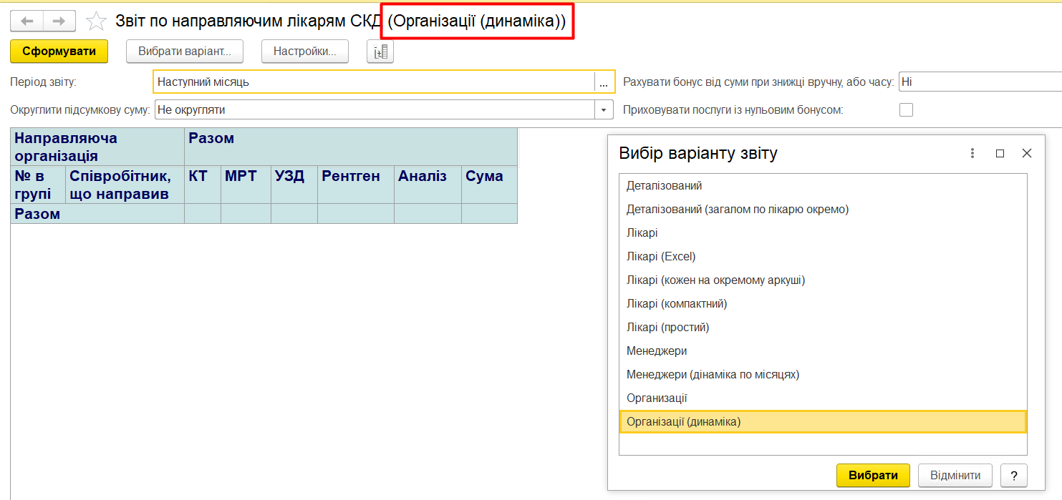Screen dimensions: 1062x500
Task: Open period selection with ellipsis button
Action: (x=604, y=82)
